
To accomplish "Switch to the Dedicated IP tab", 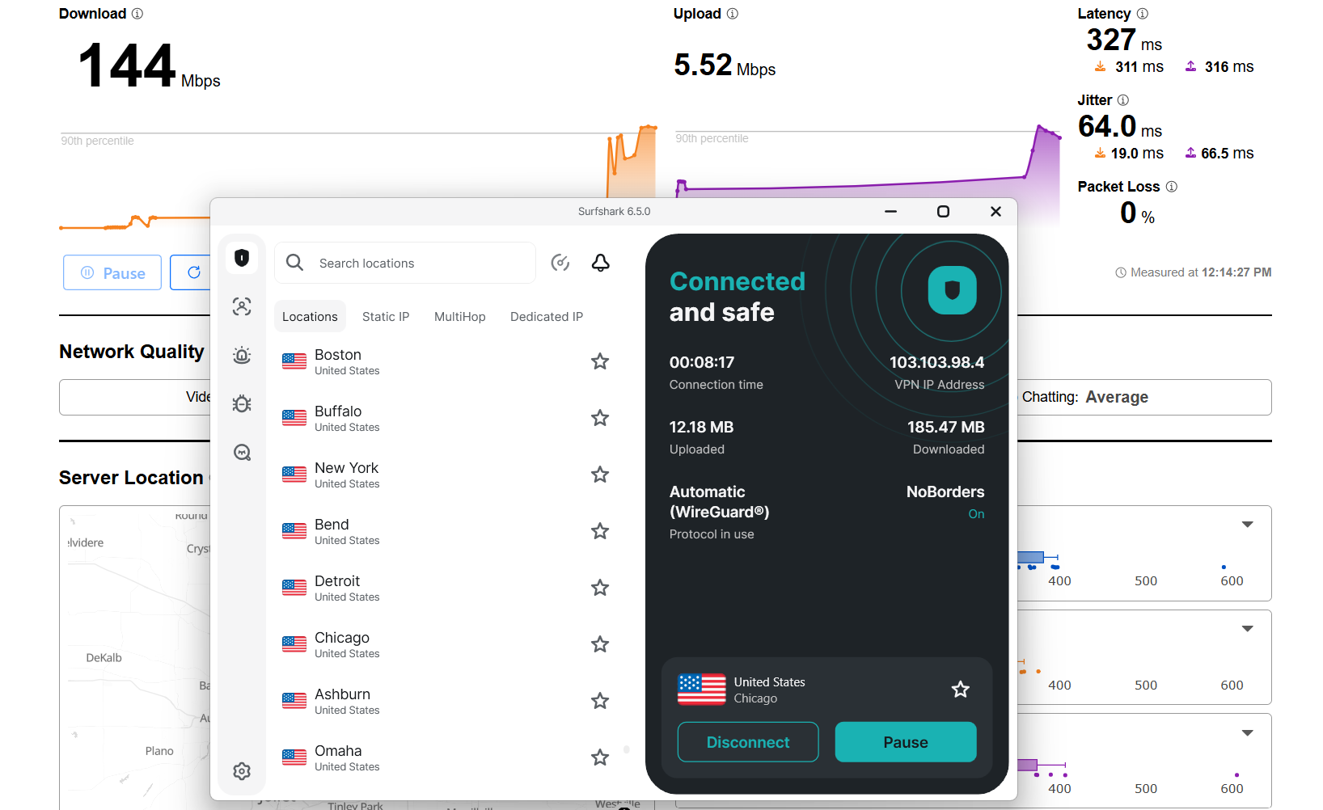I will (x=547, y=317).
